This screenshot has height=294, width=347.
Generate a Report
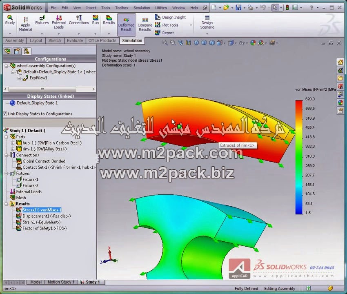point(164,33)
